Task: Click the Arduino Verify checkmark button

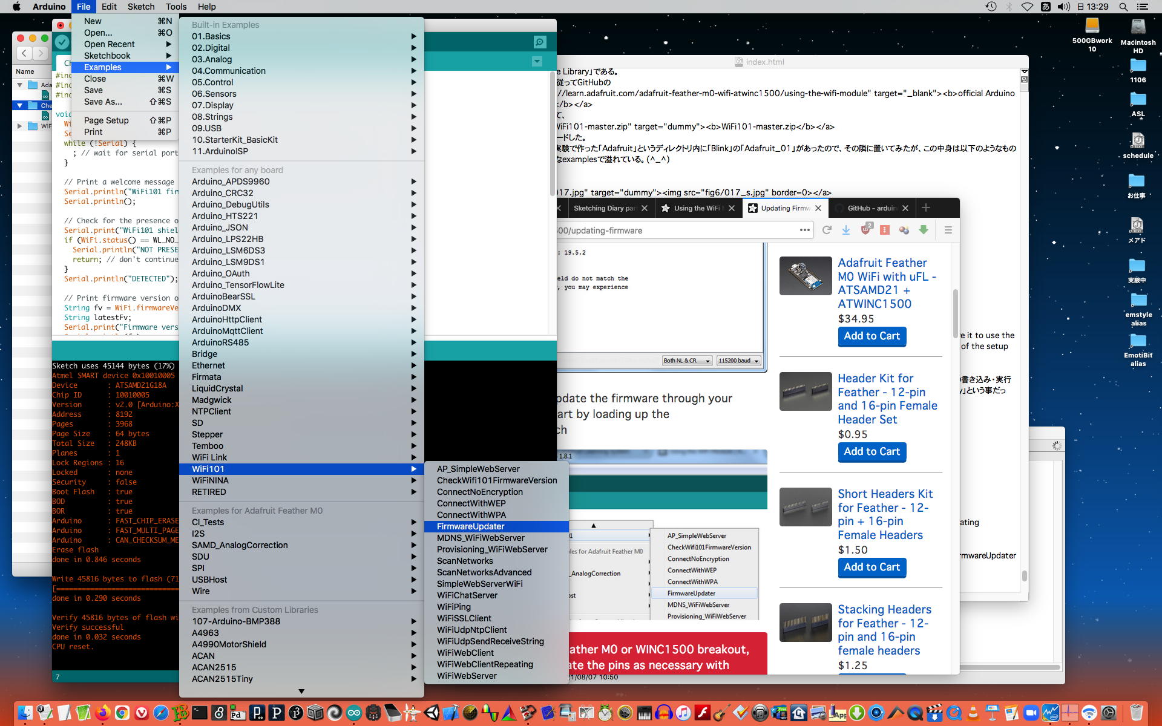Action: click(62, 42)
